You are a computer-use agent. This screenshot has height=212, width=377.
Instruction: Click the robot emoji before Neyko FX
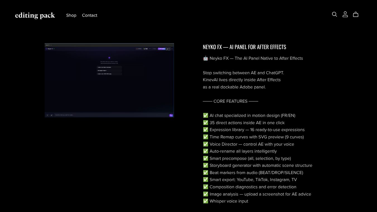click(x=206, y=58)
